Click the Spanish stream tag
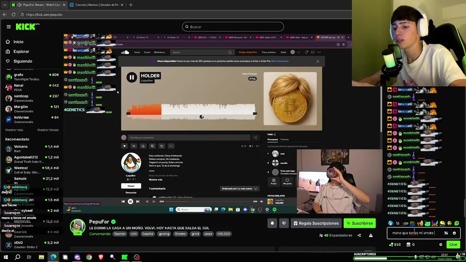Screen dimensions: 466x262 point(119,234)
